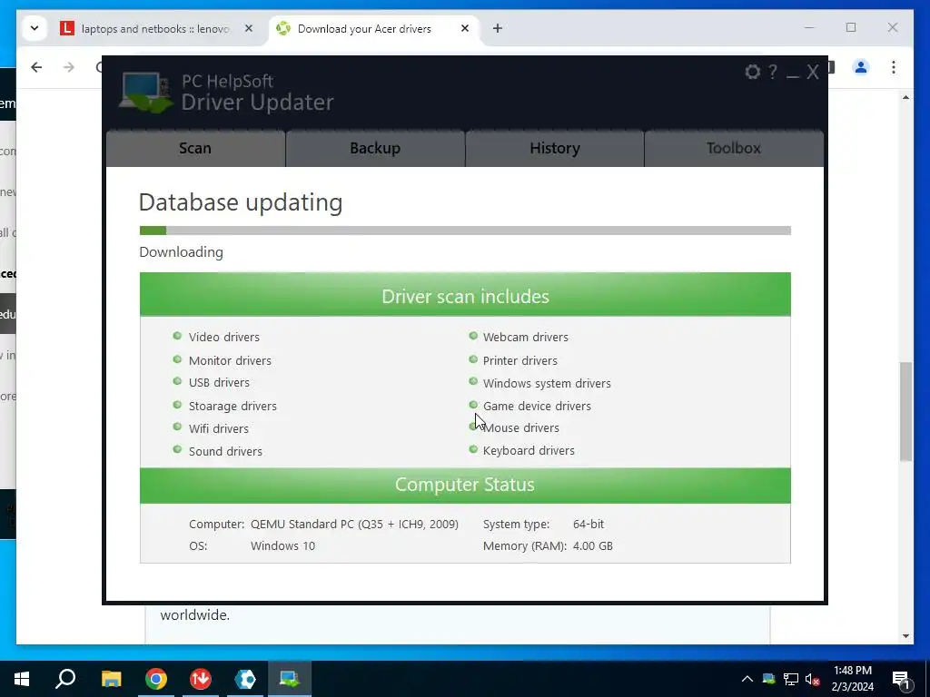930x697 pixels.
Task: Select 'Keyboard drivers' text
Action: tap(529, 450)
